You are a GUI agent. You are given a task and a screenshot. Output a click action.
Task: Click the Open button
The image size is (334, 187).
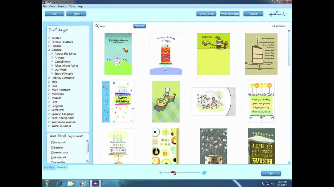pos(271,173)
